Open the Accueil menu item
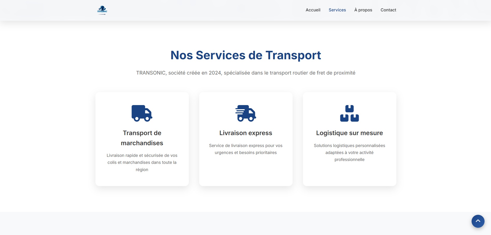This screenshot has height=235, width=491. coord(313,10)
